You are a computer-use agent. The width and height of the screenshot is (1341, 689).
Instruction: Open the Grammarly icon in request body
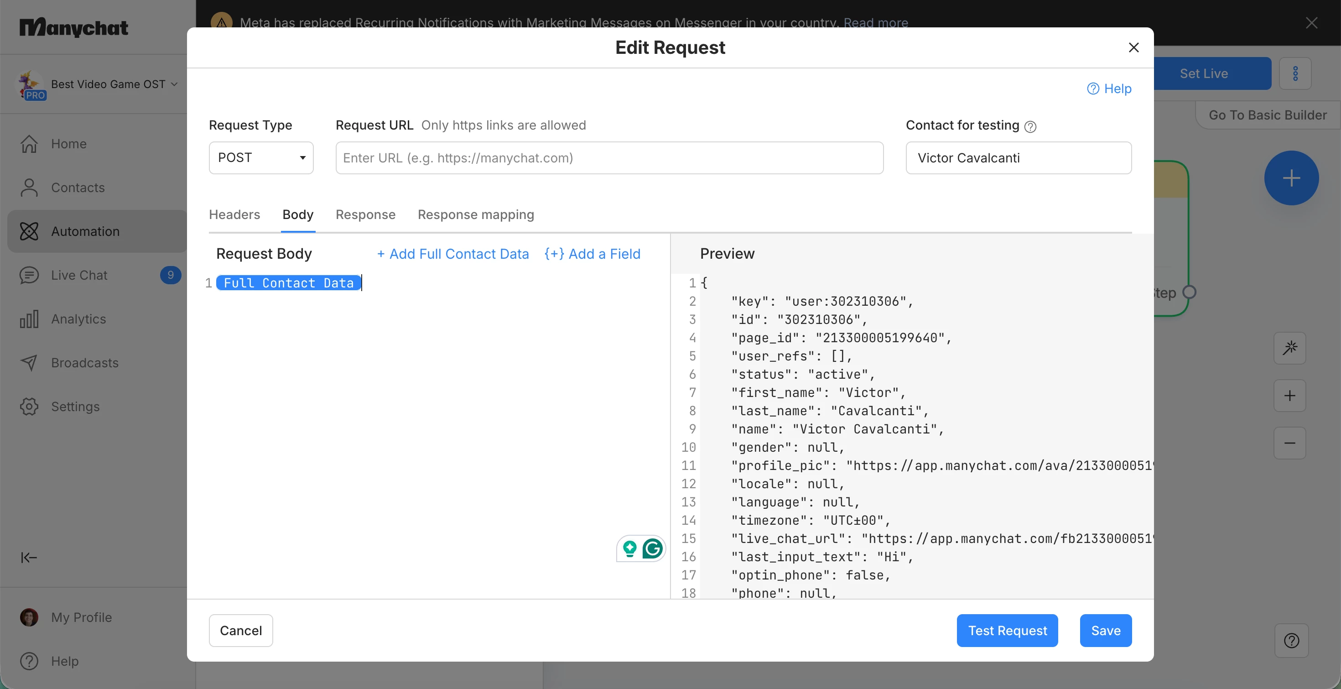coord(652,548)
